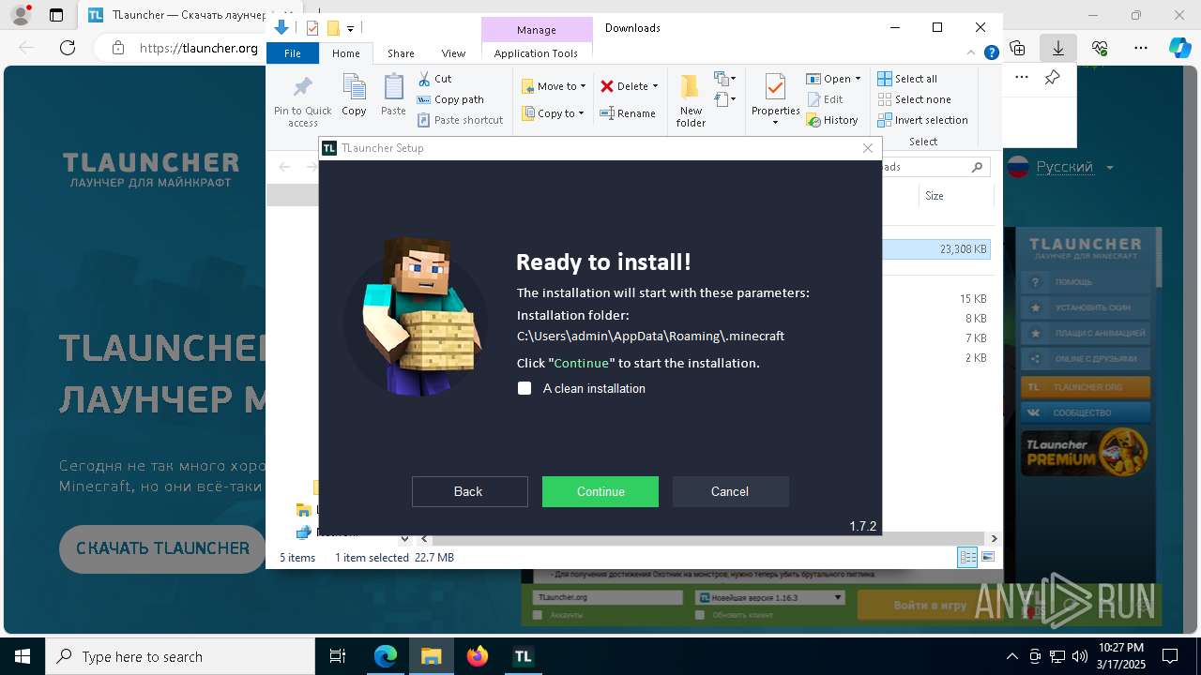Screen dimensions: 1201x675
Task: Open the Open dropdown arrow in ribbon
Action: pyautogui.click(x=858, y=79)
